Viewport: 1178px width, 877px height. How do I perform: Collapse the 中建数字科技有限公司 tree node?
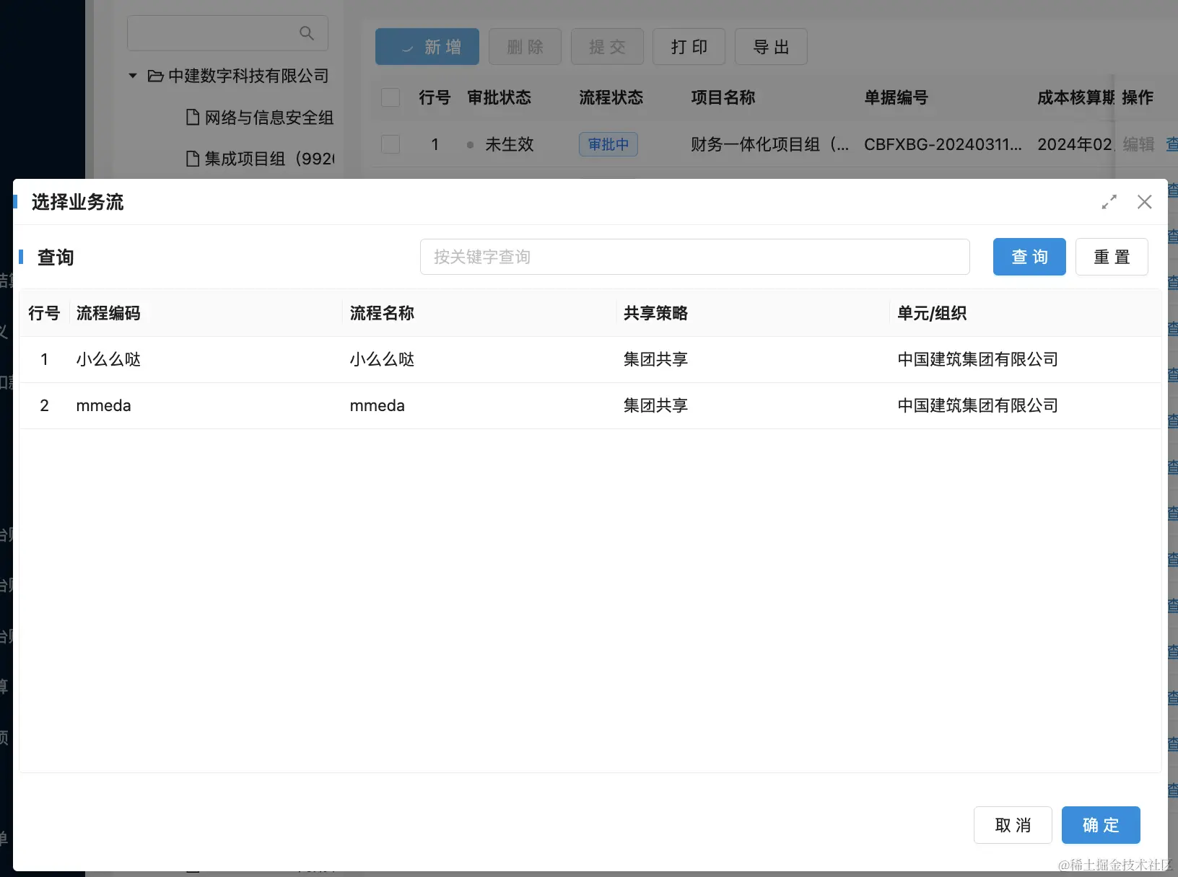pos(132,76)
